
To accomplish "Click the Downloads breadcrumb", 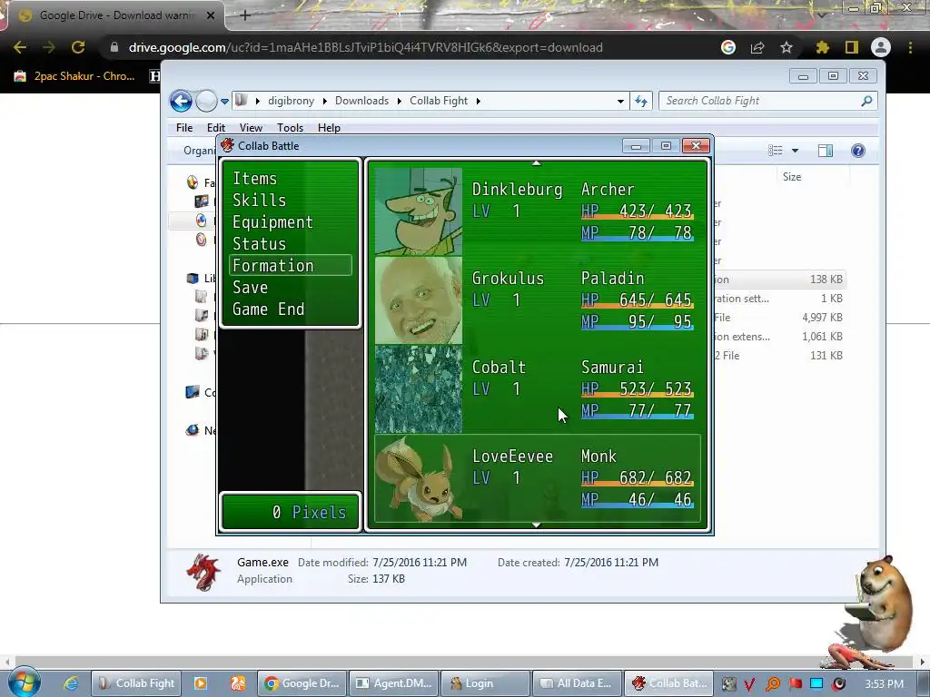I will coord(361,101).
